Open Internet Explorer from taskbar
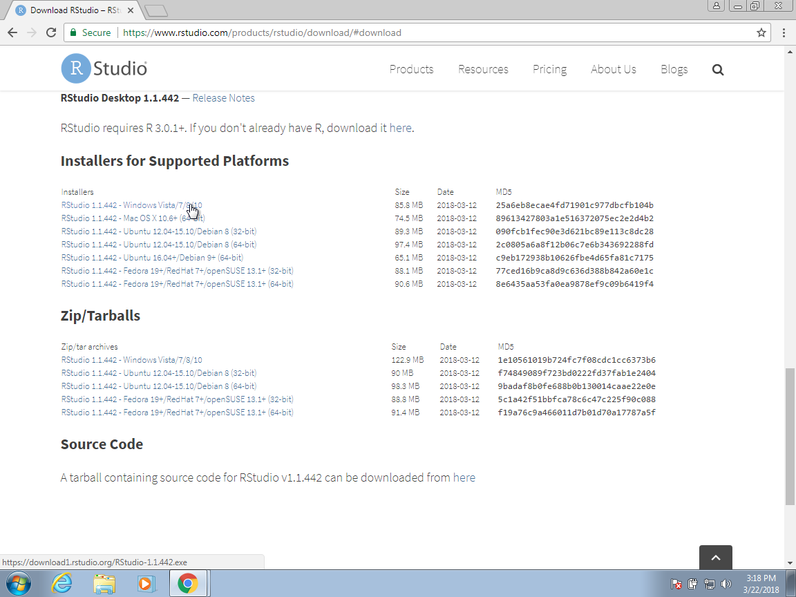The width and height of the screenshot is (796, 597). [x=62, y=584]
